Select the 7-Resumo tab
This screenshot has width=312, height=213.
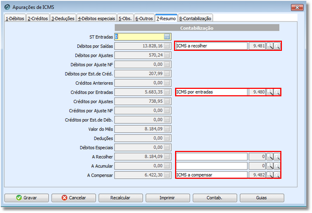tap(166, 18)
